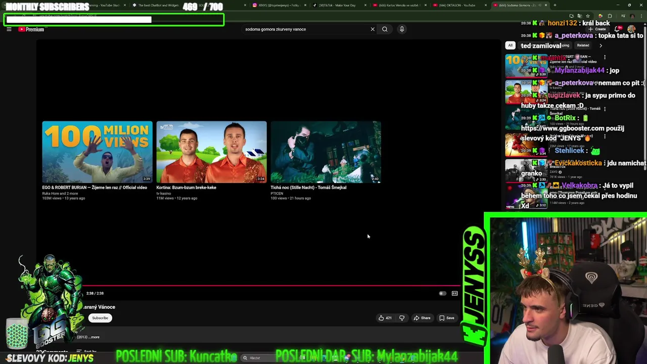
Task: Open more options for sidebar Tichá noc video
Action: point(605,109)
